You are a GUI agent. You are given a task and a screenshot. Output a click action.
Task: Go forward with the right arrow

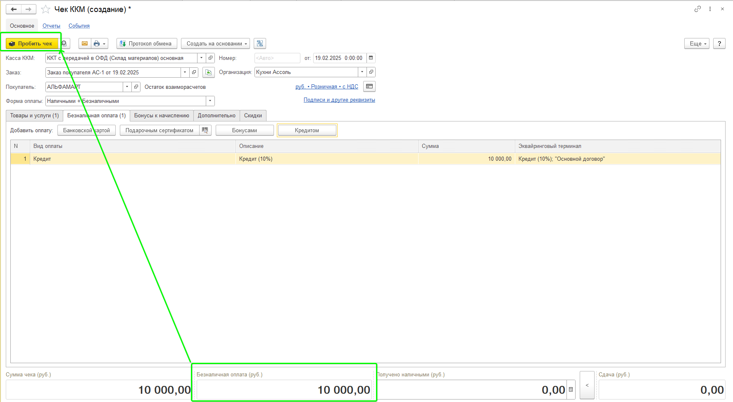(29, 9)
